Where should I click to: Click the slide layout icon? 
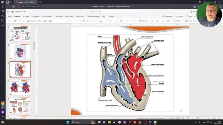pos(45,21)
